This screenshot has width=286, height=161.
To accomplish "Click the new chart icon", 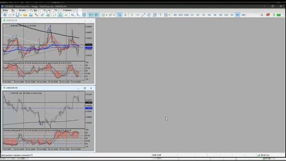I will click(x=10, y=15).
